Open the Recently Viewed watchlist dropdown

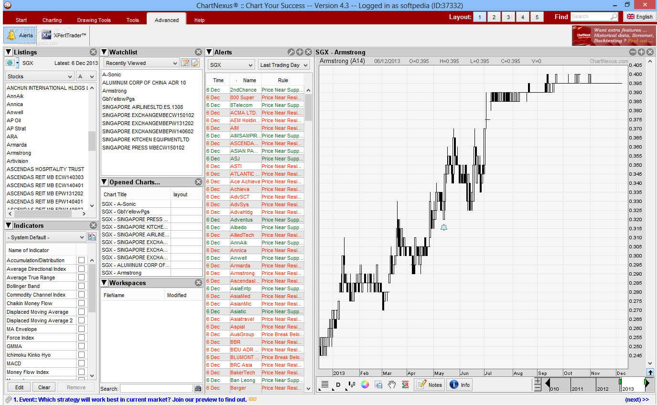pyautogui.click(x=141, y=63)
